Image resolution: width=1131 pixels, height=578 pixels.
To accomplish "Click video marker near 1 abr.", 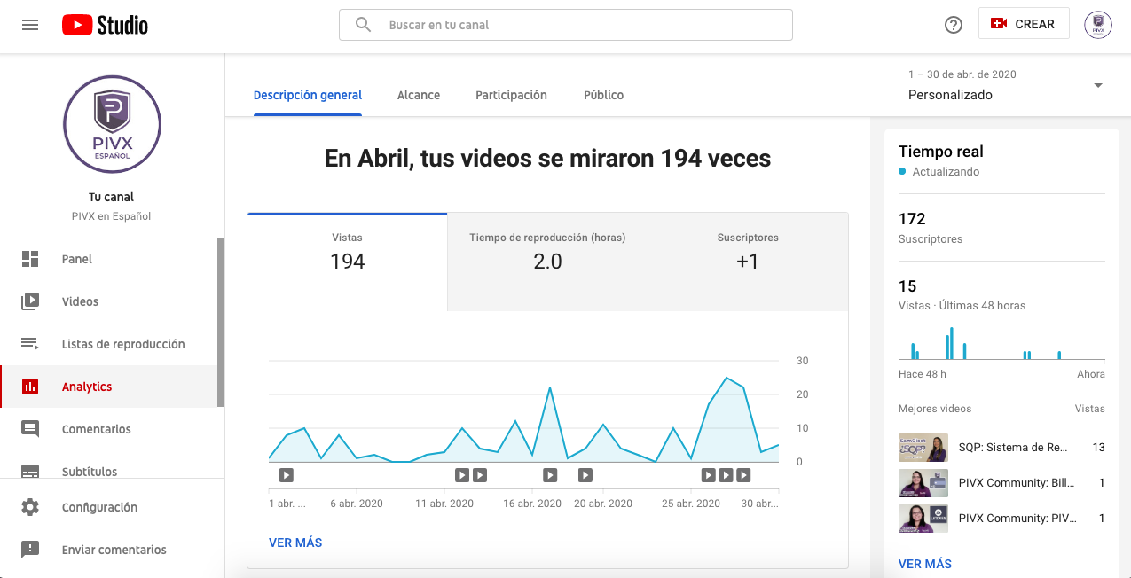I will (286, 475).
